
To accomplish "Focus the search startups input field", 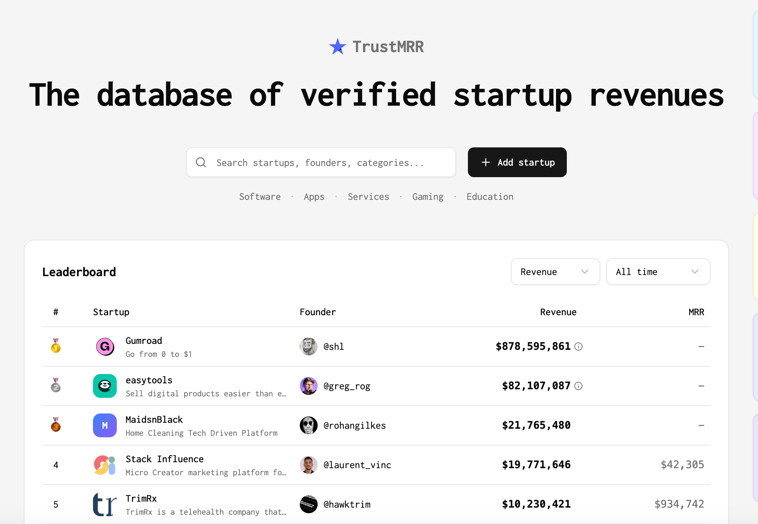I will 327,163.
